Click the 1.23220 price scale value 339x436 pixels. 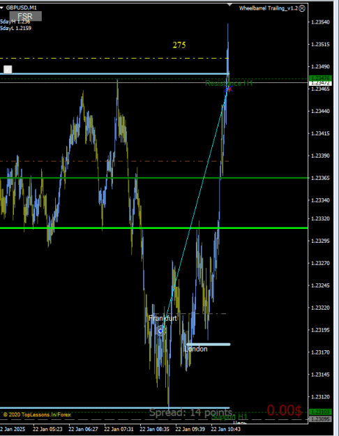coord(320,308)
